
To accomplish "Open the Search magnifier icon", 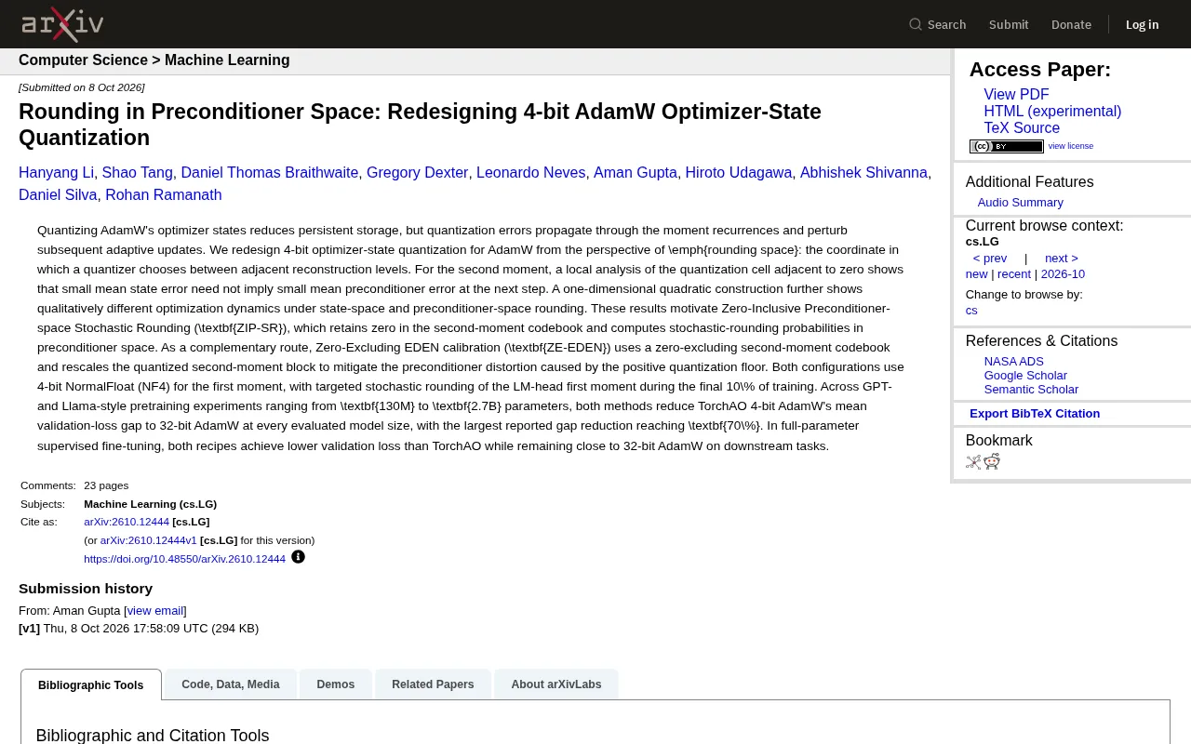I will [916, 24].
